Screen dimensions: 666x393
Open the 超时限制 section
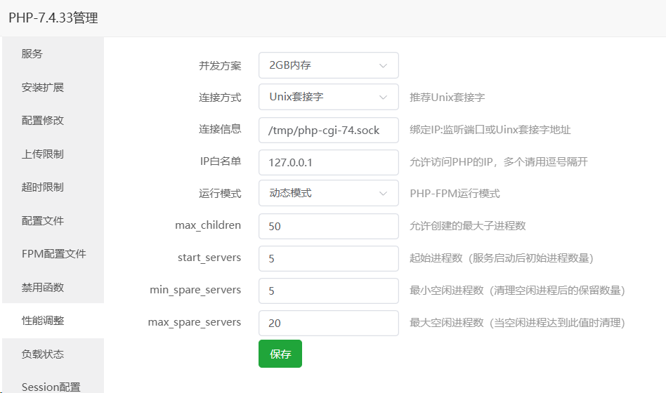43,187
